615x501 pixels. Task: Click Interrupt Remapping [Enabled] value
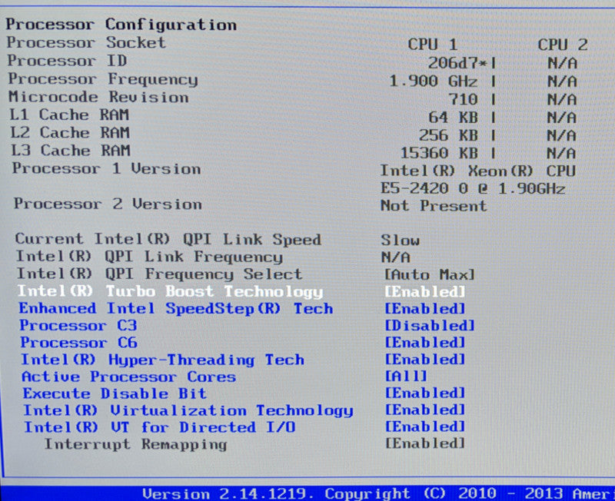point(425,444)
